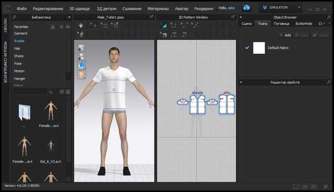Refresh the library with the reload icon

[x=62, y=92]
